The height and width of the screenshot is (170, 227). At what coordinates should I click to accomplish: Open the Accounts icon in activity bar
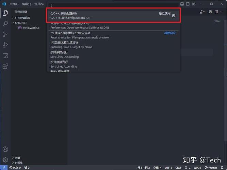click(x=5, y=149)
